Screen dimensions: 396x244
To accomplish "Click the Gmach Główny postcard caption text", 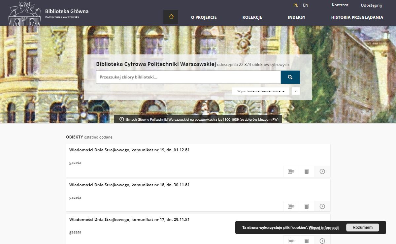I will (202, 119).
